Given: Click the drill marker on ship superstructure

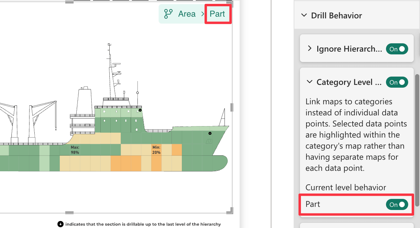Looking at the screenshot, I should click(140, 110).
